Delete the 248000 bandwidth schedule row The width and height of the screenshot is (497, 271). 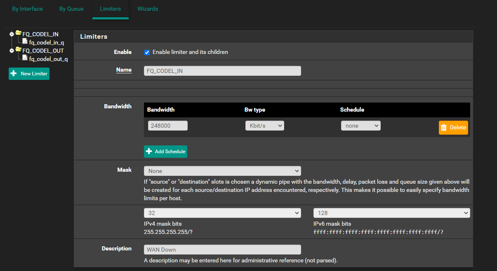453,128
